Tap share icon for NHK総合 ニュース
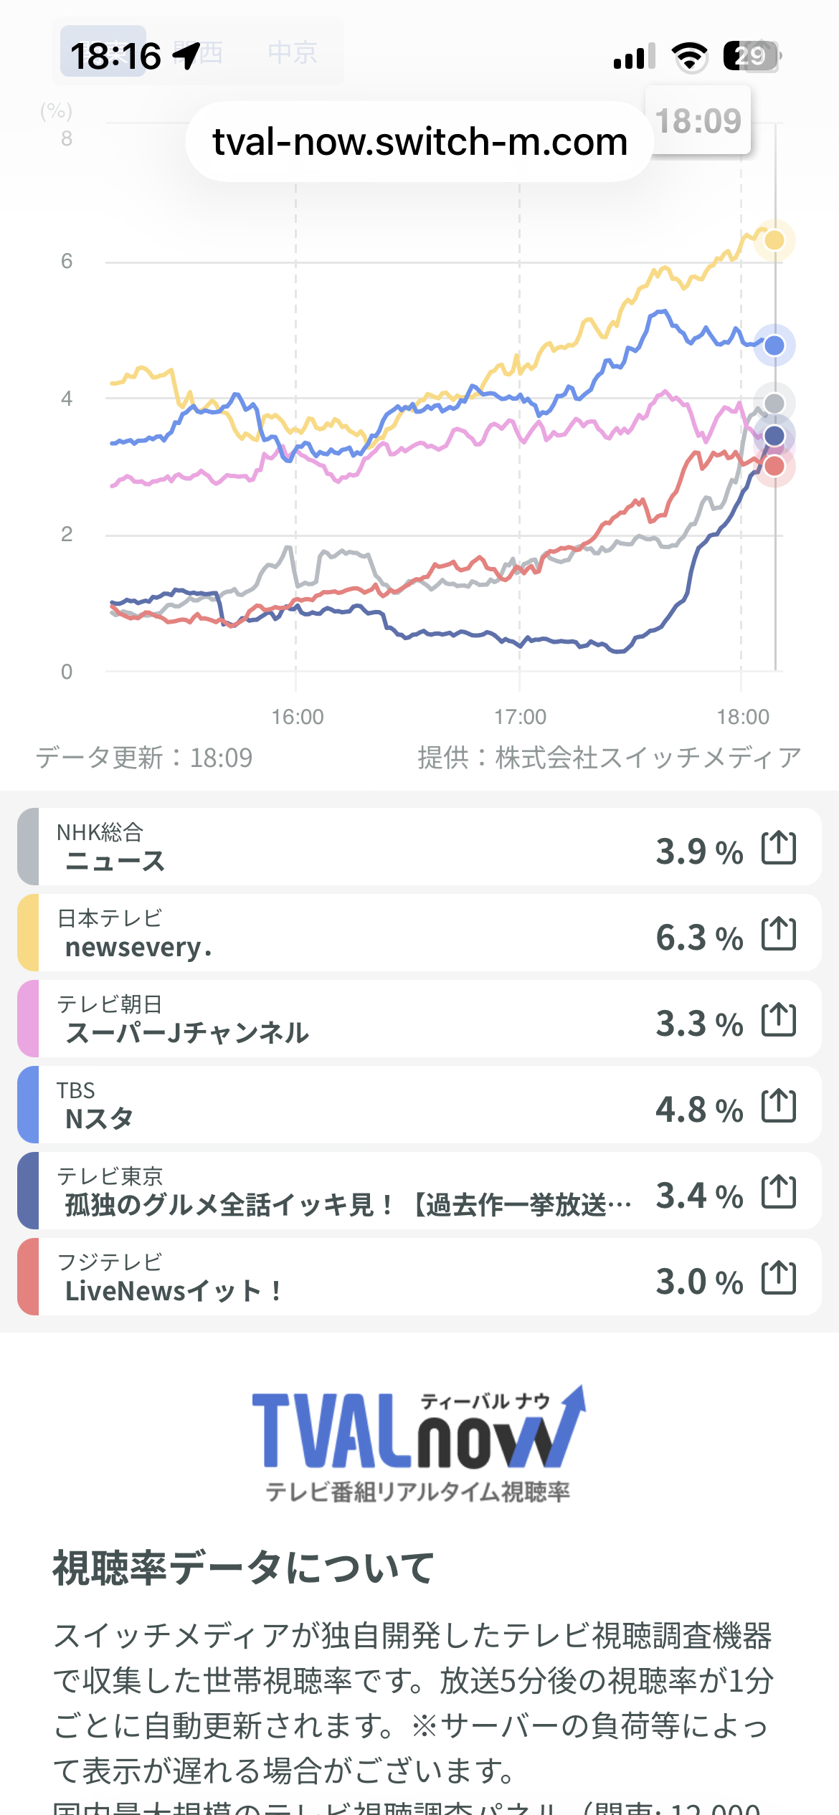The width and height of the screenshot is (839, 1815). pyautogui.click(x=779, y=848)
